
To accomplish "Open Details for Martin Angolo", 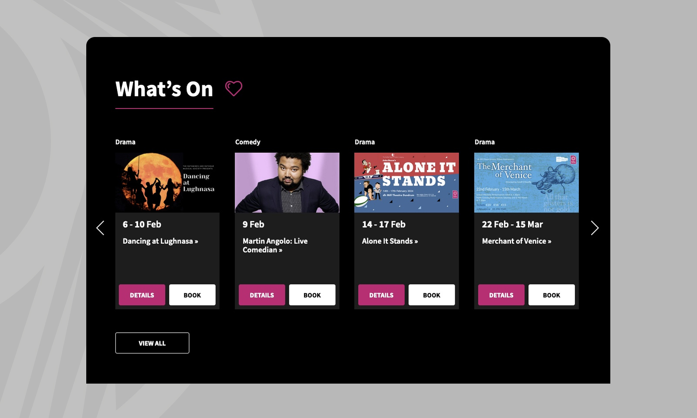I will coord(262,295).
